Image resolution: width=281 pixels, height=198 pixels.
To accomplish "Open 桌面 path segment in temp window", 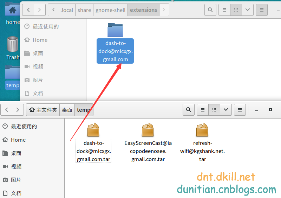I will pos(67,110).
